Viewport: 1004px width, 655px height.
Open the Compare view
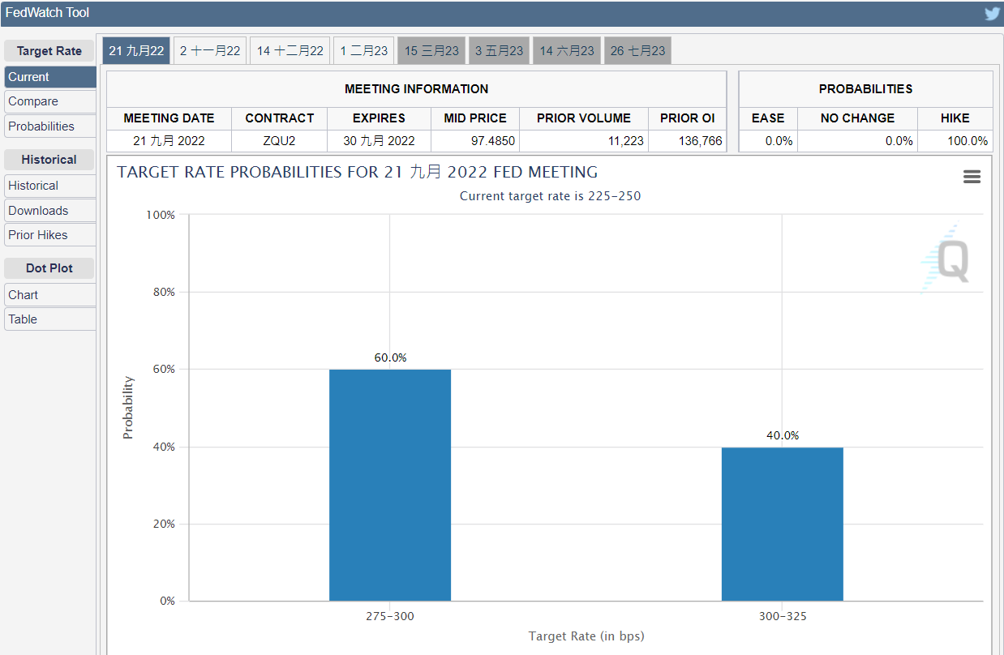tap(49, 101)
